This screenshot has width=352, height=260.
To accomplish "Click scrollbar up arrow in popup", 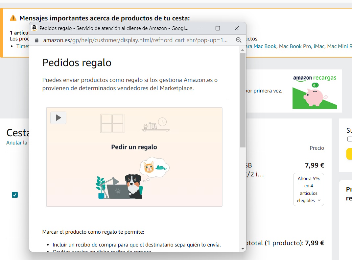I will click(243, 50).
